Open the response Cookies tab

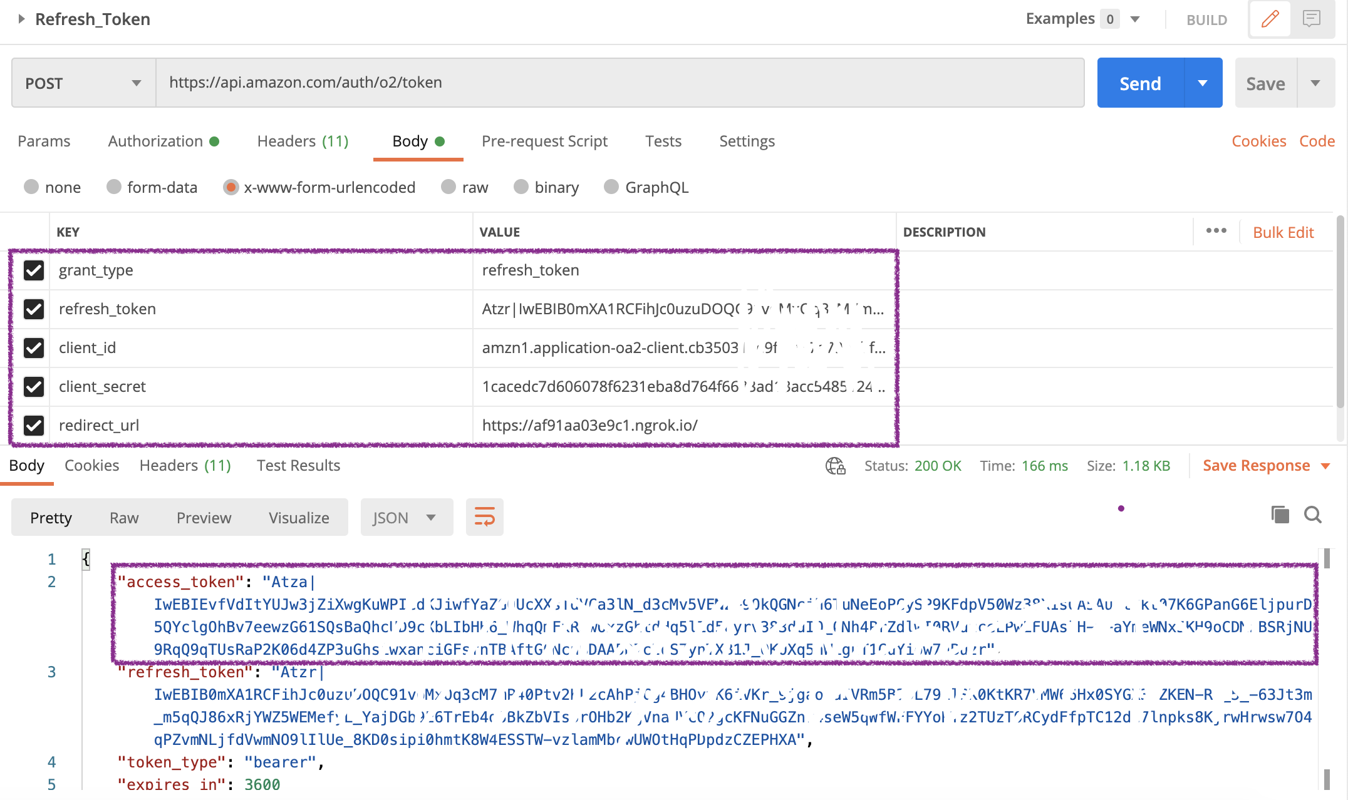pyautogui.click(x=92, y=465)
